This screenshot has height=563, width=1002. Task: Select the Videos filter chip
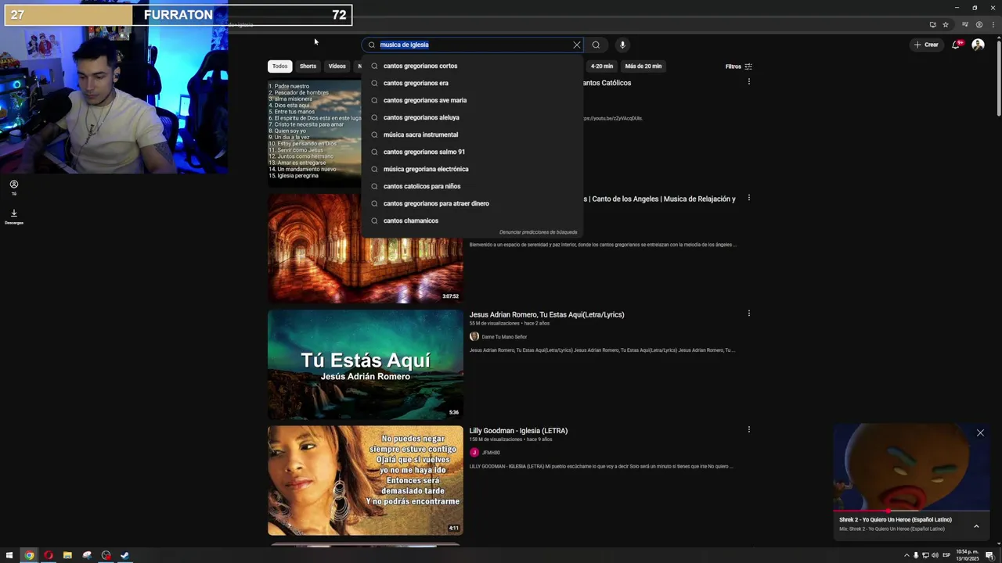tap(337, 66)
